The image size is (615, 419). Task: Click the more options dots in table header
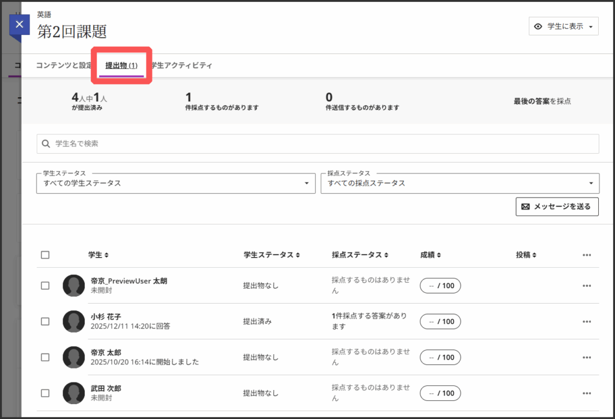click(x=586, y=255)
